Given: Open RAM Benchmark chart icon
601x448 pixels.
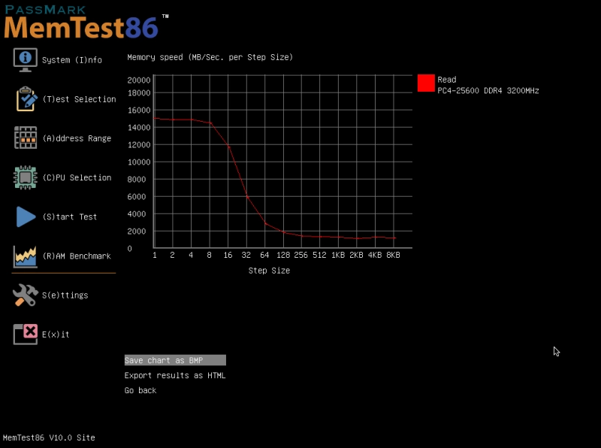Looking at the screenshot, I should 26,256.
